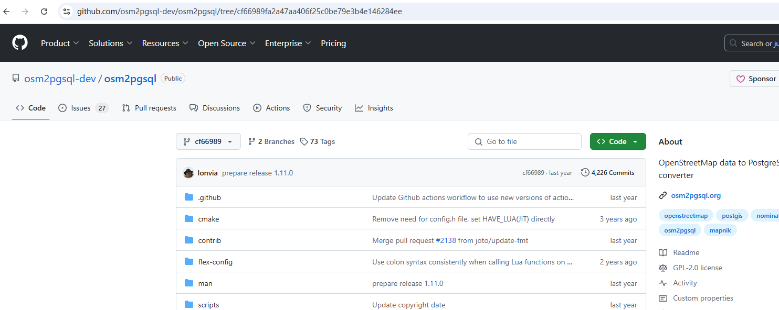Switch to the Security tab
The width and height of the screenshot is (779, 310).
[322, 108]
